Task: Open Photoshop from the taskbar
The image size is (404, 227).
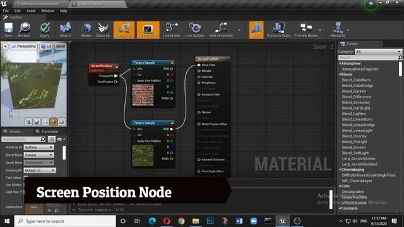Action: (210, 221)
